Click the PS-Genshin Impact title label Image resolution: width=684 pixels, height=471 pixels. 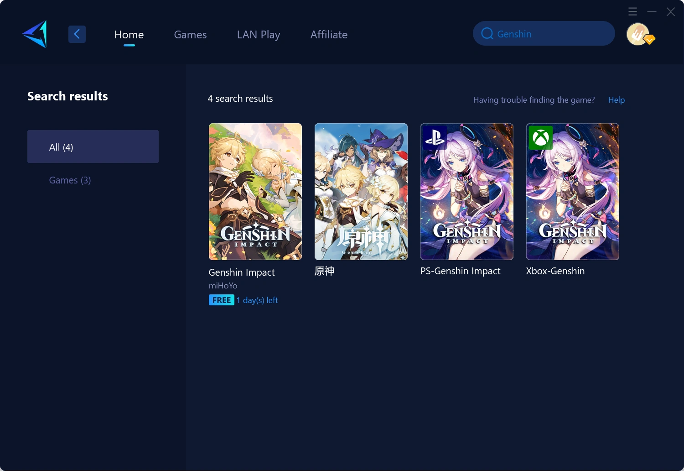click(461, 271)
